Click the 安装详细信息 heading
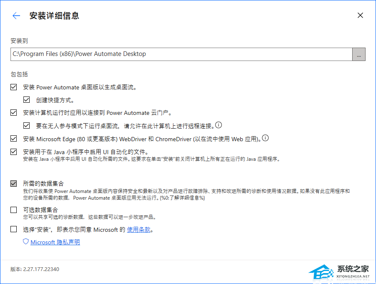 (54, 16)
